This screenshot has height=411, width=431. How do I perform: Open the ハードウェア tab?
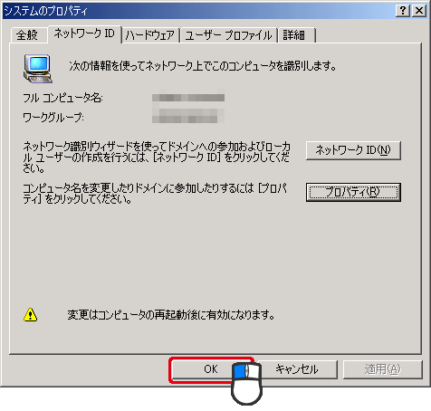coord(150,35)
